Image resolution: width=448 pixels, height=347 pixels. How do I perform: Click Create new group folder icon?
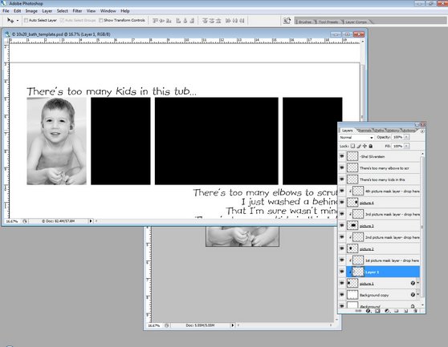397,311
